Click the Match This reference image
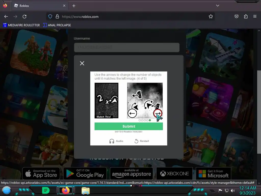Viewport: 261px width, 196px height. 107,101
